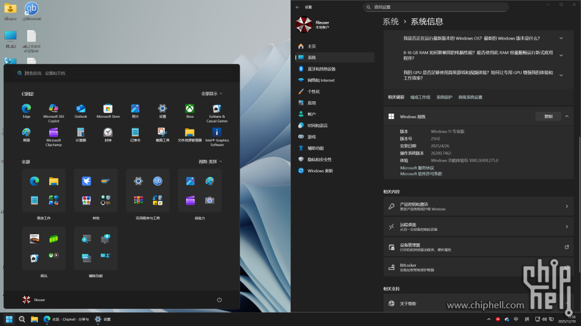
Task: Open Microsoft 软件许可条款 link
Action: pos(421,174)
